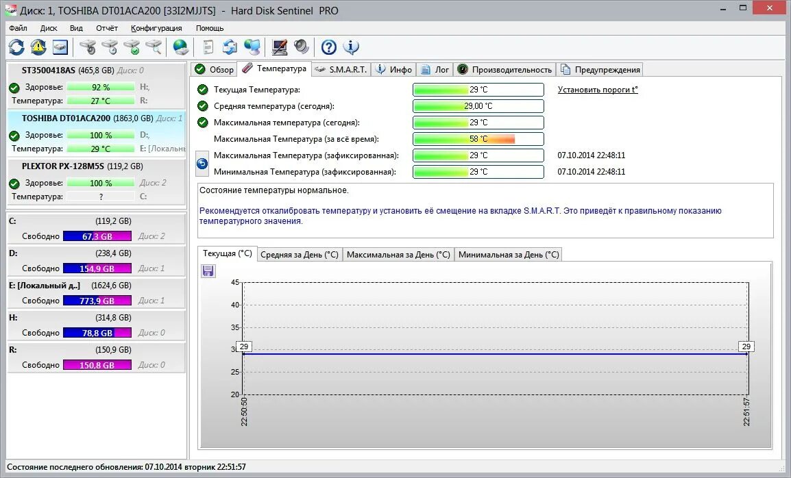The image size is (791, 478).
Task: Click health checkmark icon of ST3500418AS disk
Action: (14, 88)
